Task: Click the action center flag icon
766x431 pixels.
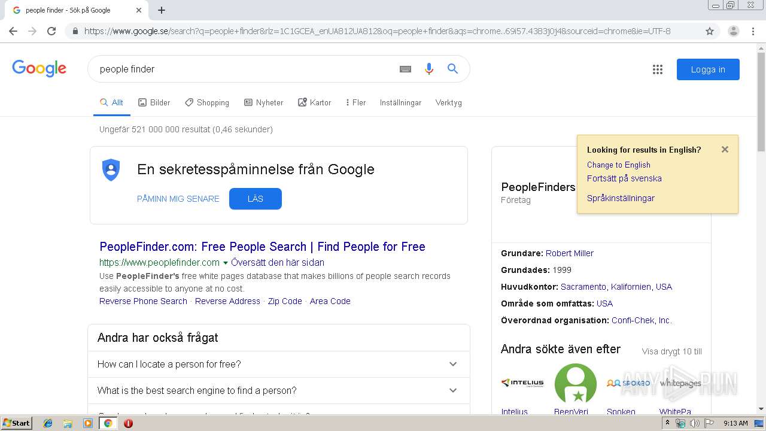Action: click(x=709, y=423)
